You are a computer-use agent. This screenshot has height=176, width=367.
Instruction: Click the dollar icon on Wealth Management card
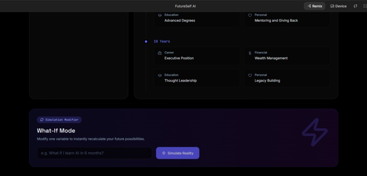click(x=250, y=53)
